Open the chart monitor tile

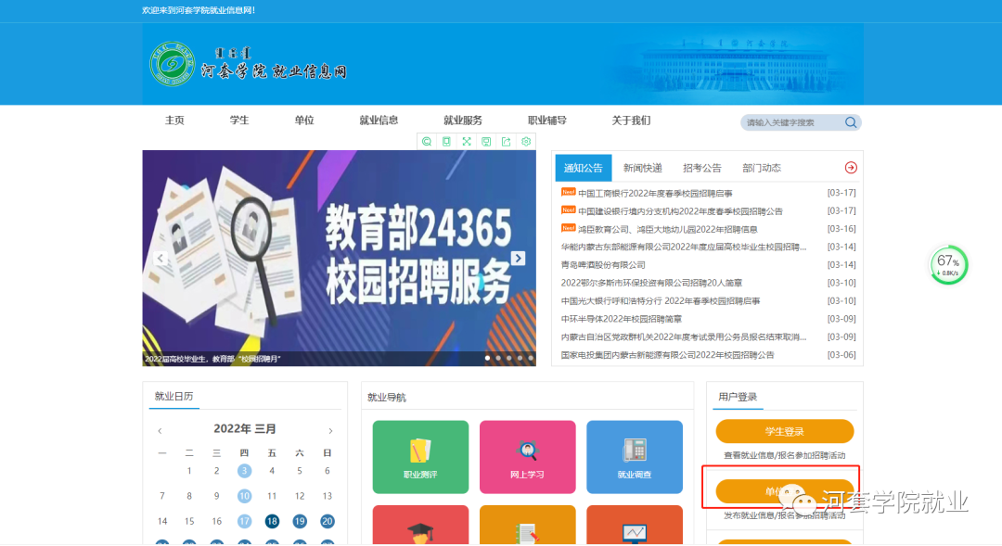(x=635, y=525)
